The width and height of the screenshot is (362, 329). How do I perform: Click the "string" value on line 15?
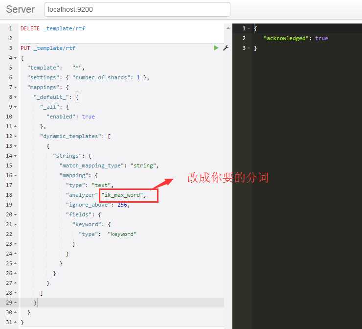point(143,165)
